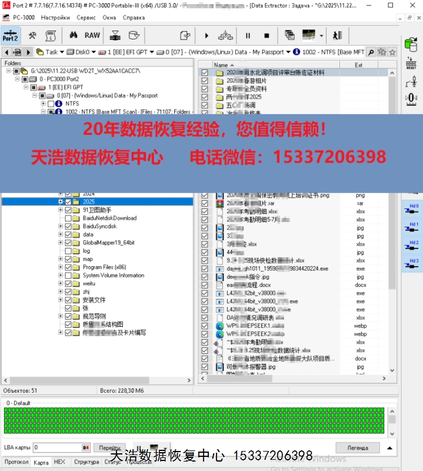This screenshot has height=471, width=423.
Task: Click the Легенда button
Action: [x=357, y=448]
